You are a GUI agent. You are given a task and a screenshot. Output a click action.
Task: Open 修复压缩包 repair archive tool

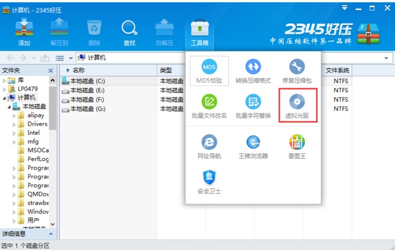pyautogui.click(x=297, y=71)
